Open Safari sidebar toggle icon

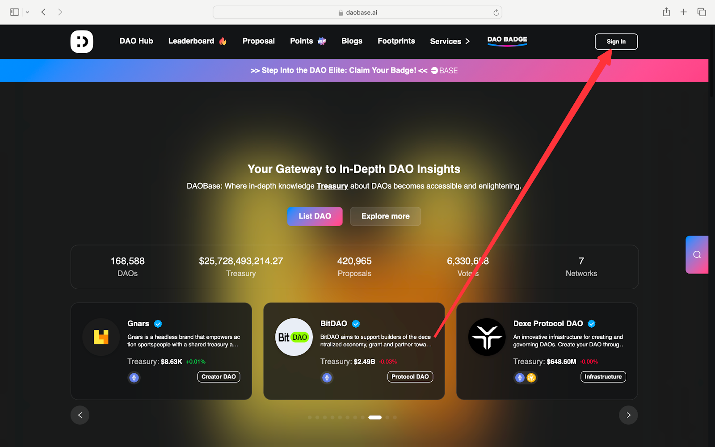(x=14, y=12)
